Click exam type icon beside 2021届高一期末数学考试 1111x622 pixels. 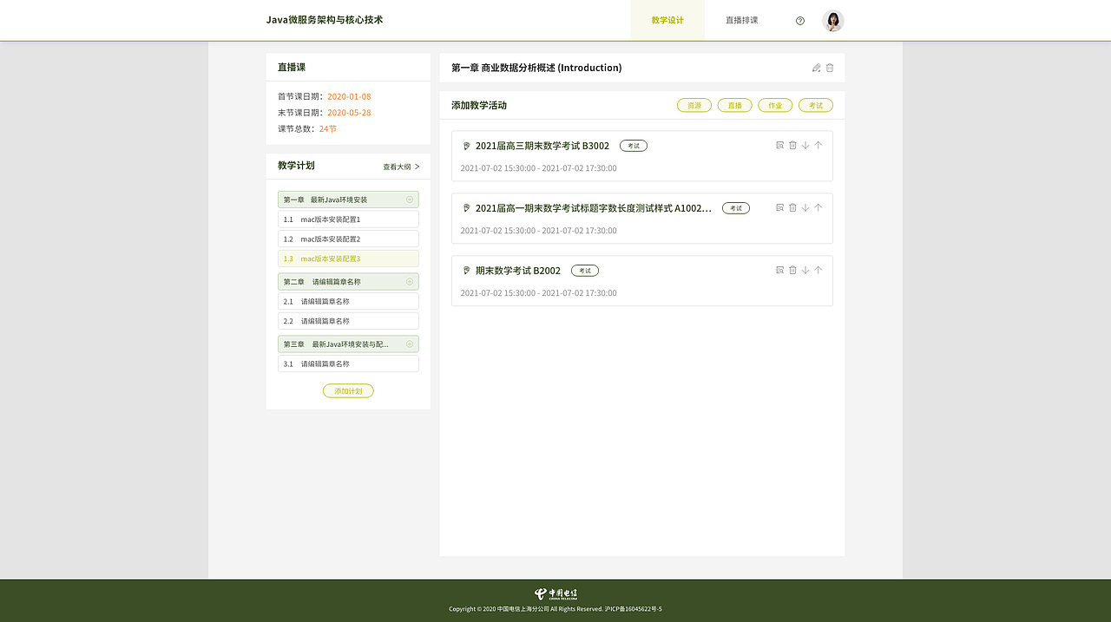pos(466,208)
